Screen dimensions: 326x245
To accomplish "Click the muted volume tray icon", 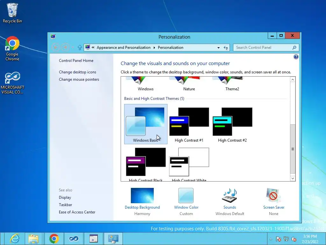I will pos(294,239).
